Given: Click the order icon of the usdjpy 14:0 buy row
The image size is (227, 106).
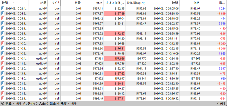Looking at the screenshot, I should (x=3, y=78).
